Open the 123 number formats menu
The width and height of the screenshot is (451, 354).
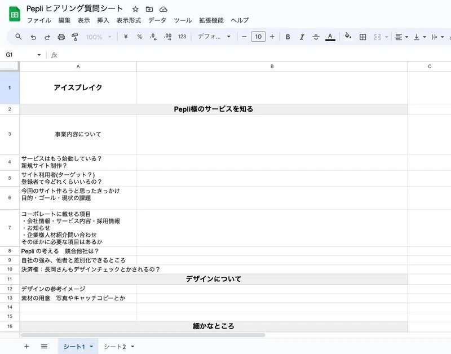pyautogui.click(x=182, y=37)
